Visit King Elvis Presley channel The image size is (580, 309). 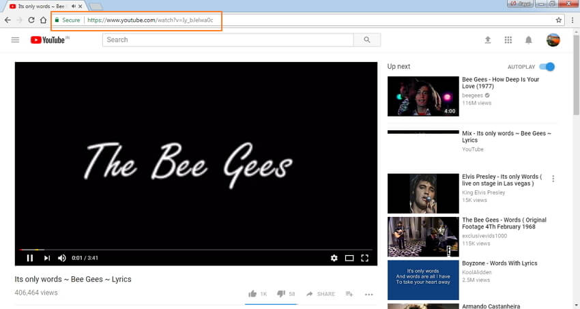click(x=484, y=192)
